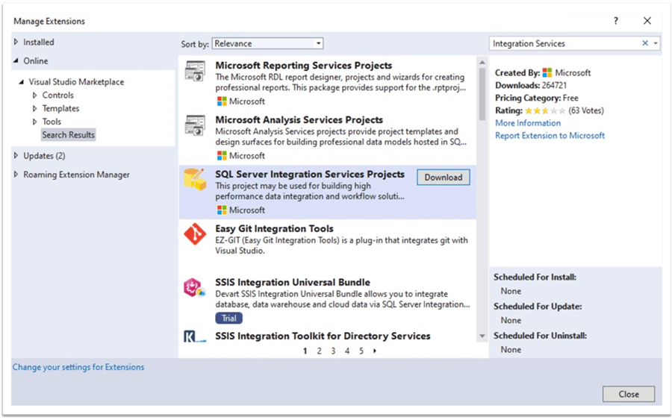
Task: Select Microsoft Analysis Services Projects title
Action: [299, 120]
